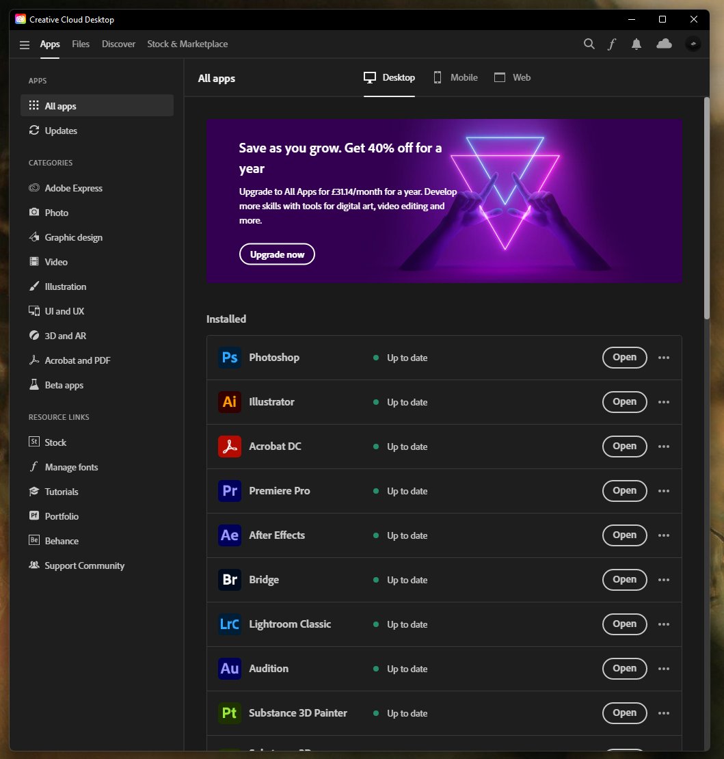
Task: Click the Audition app icon
Action: click(x=230, y=669)
